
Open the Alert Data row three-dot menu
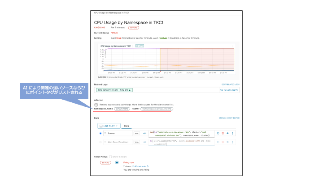click(x=232, y=142)
